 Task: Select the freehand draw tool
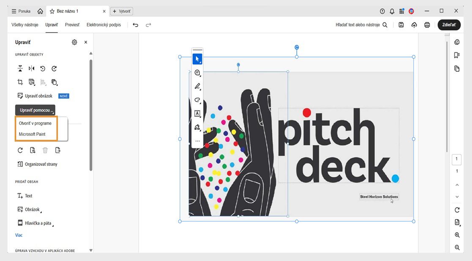click(197, 100)
